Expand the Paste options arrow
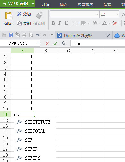 pyautogui.click(x=13, y=23)
